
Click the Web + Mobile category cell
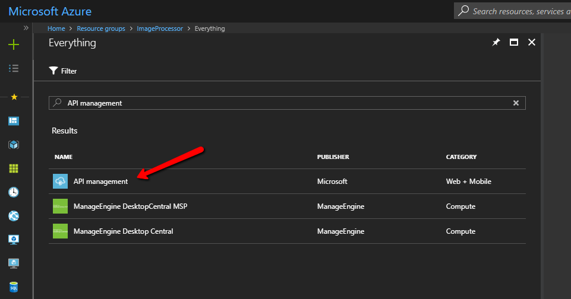click(468, 181)
